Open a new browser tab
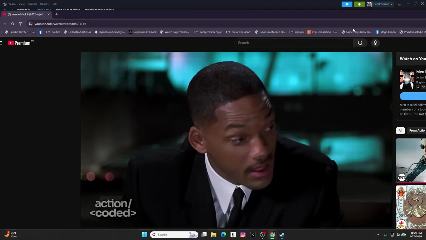 click(57, 14)
